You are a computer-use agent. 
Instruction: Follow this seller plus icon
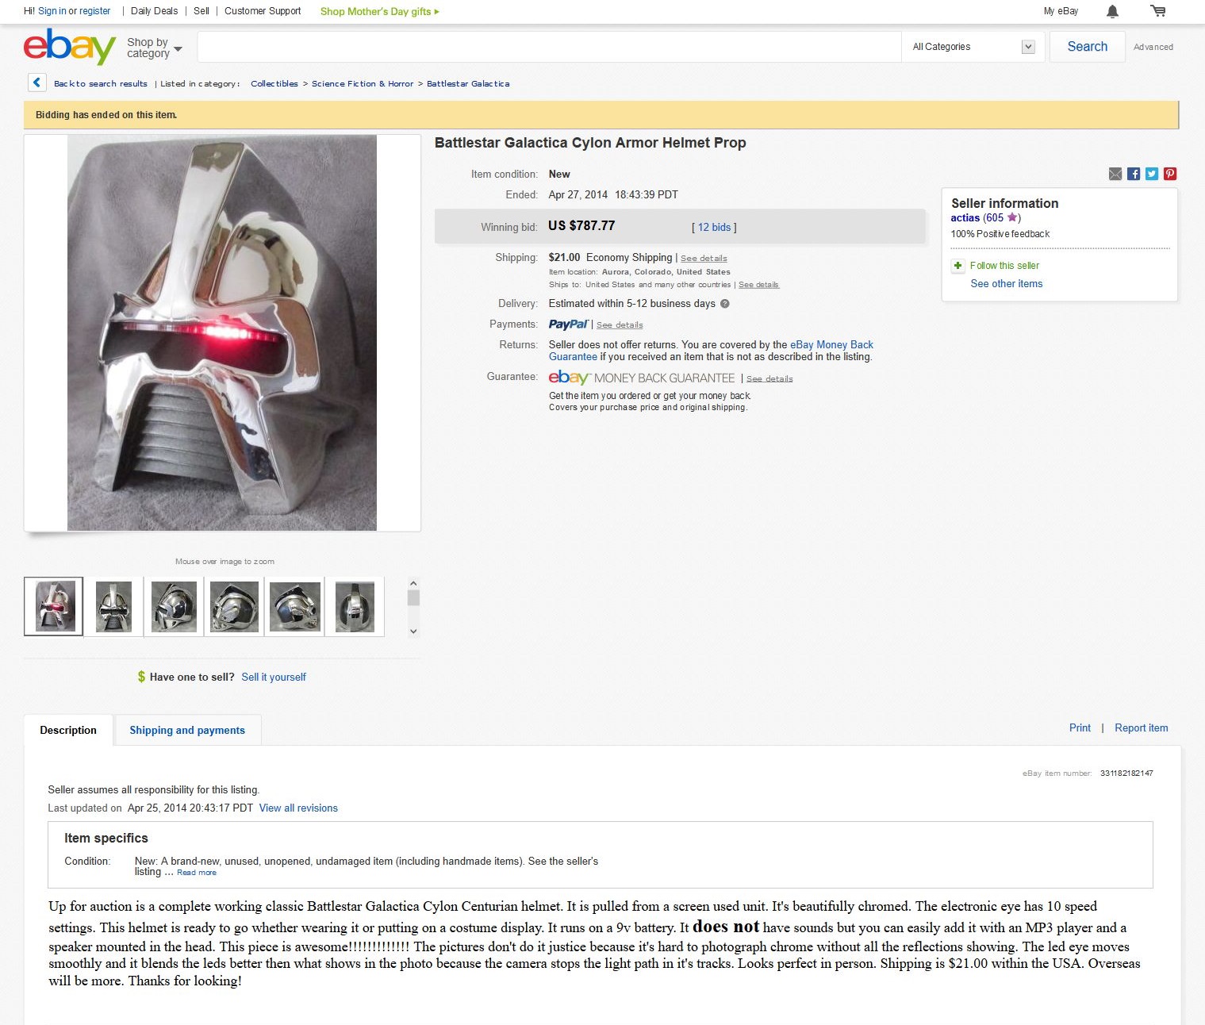[957, 266]
